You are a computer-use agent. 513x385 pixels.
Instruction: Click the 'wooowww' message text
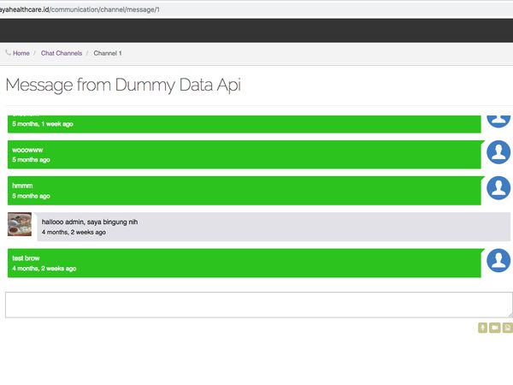tap(27, 150)
